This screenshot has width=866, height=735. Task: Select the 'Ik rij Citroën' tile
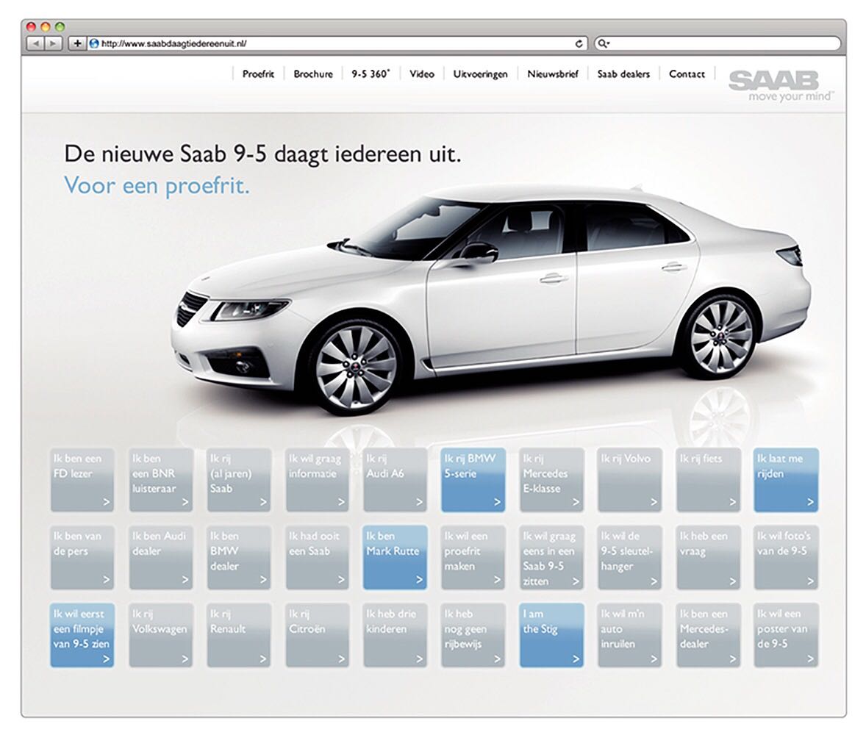click(317, 635)
